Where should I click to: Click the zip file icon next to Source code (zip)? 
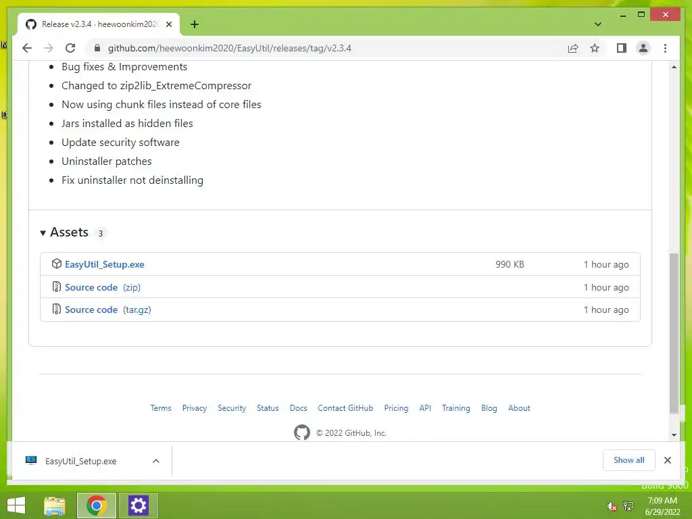pyautogui.click(x=57, y=287)
